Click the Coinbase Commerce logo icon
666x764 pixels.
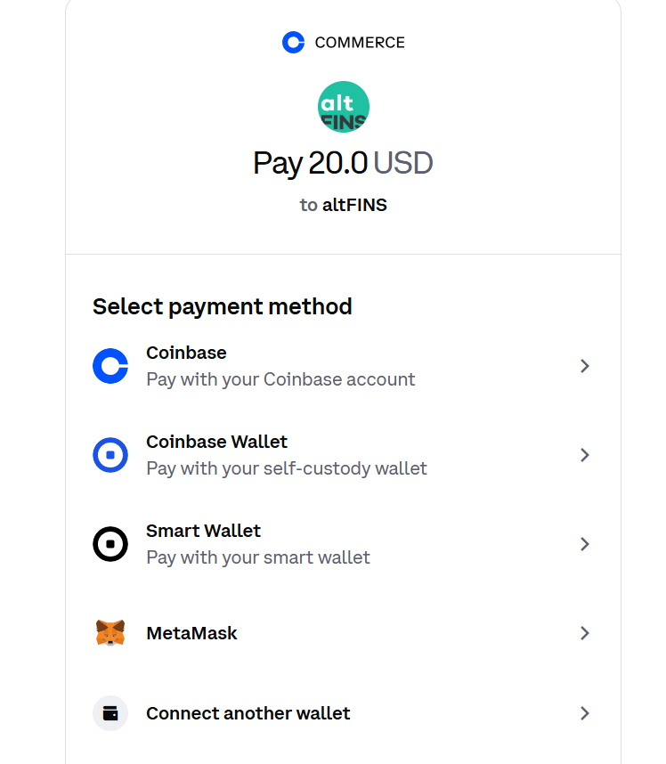(x=293, y=42)
